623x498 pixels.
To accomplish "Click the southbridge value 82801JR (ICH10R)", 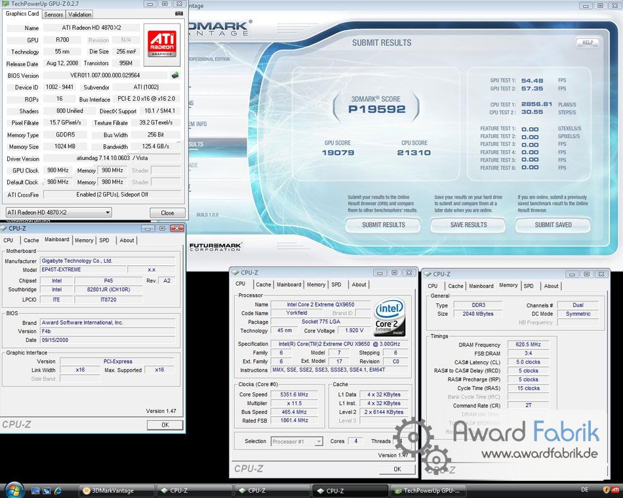I will click(x=108, y=290).
